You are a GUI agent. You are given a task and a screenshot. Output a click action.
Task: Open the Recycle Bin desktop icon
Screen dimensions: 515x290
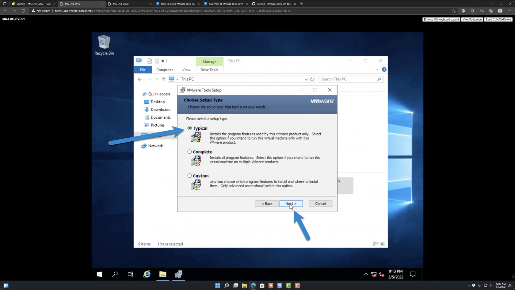[104, 45]
